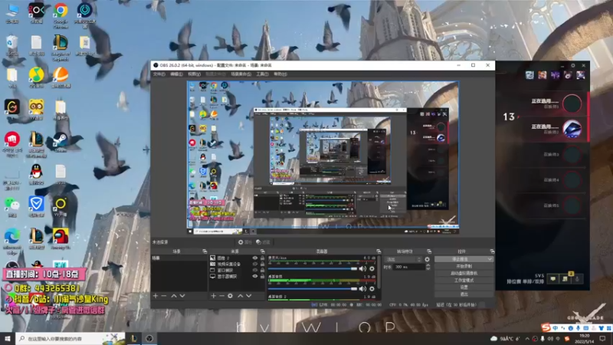Select the WeChat desktop icon
This screenshot has width=613, height=345.
point(12,206)
